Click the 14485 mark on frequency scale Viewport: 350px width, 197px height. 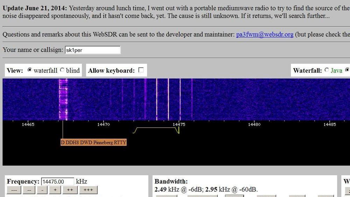coord(329,124)
